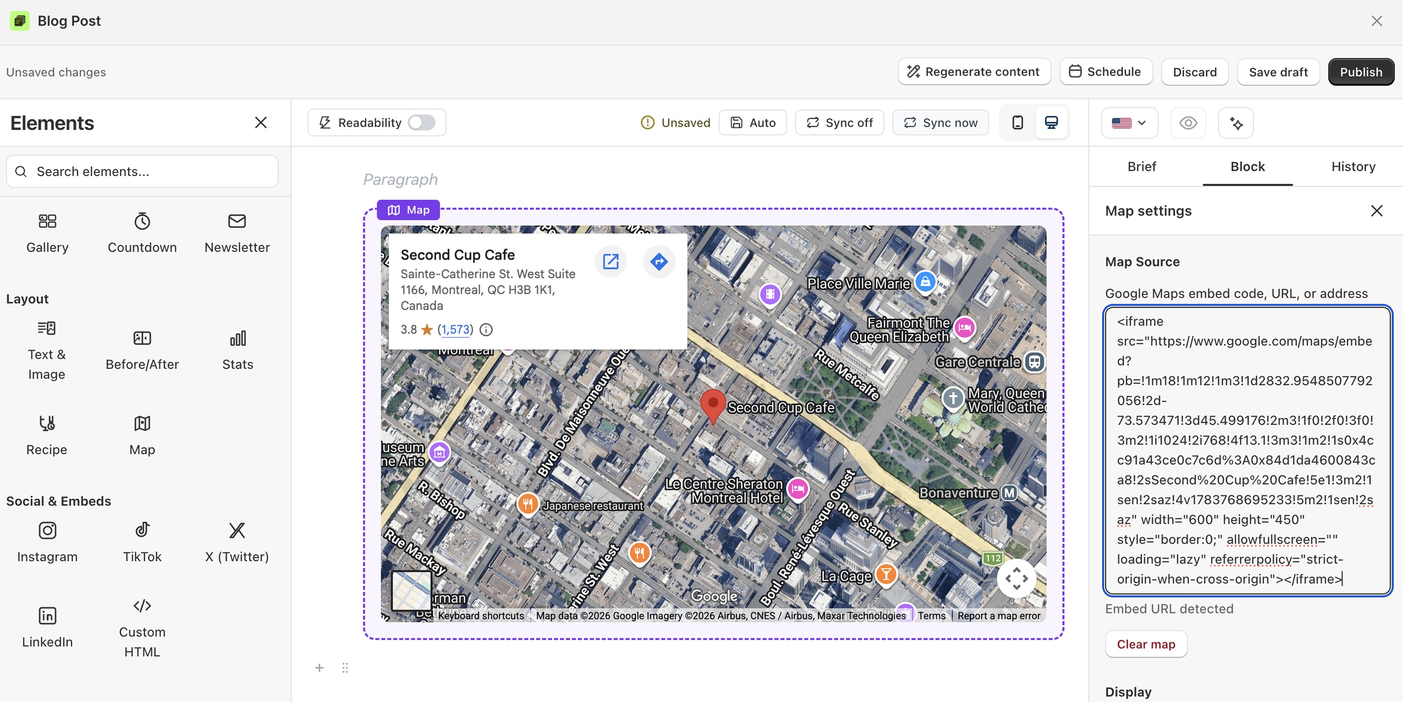This screenshot has width=1403, height=702.
Task: Close the Map settings panel
Action: click(x=1376, y=211)
